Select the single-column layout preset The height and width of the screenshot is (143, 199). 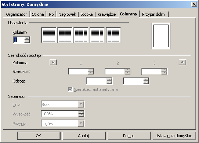click(49, 35)
